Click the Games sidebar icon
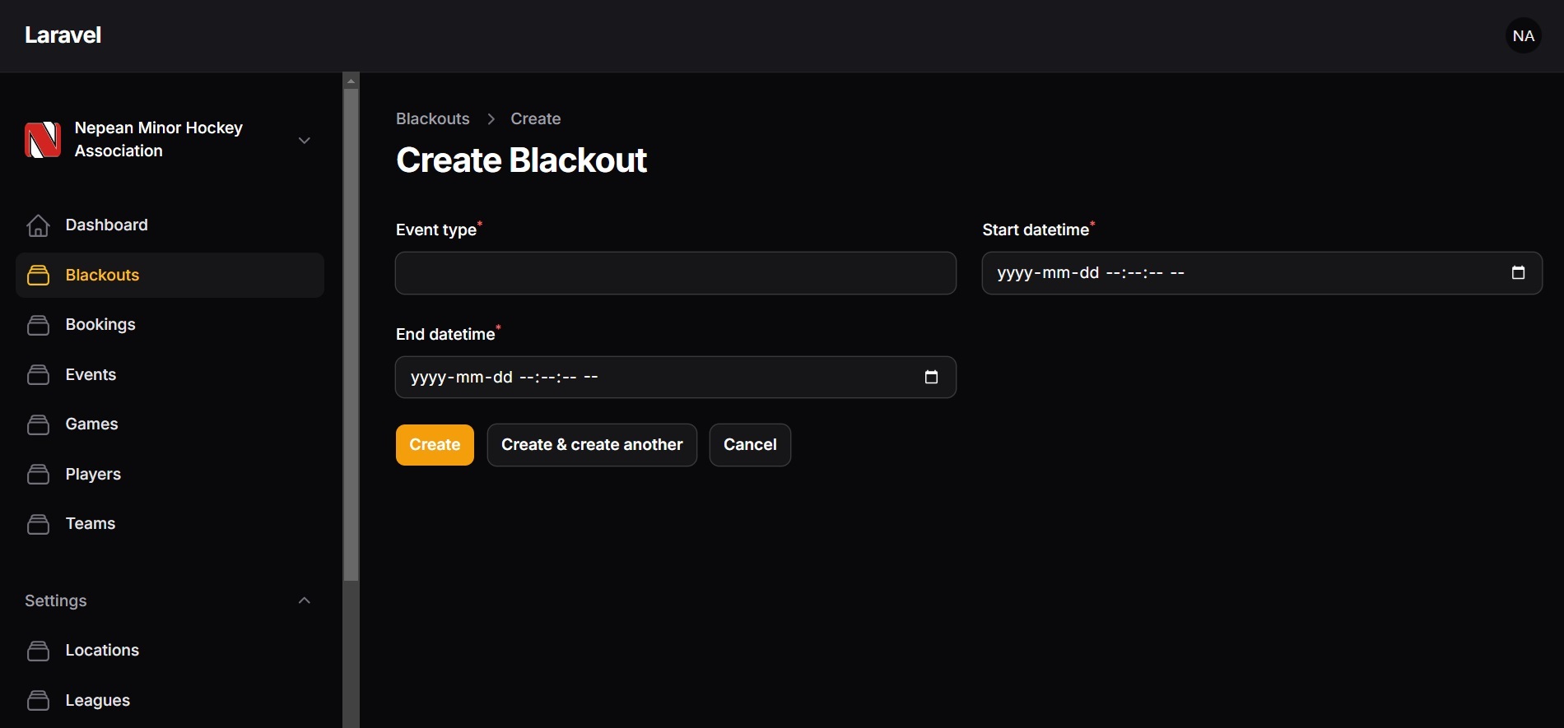1564x728 pixels. coord(38,424)
